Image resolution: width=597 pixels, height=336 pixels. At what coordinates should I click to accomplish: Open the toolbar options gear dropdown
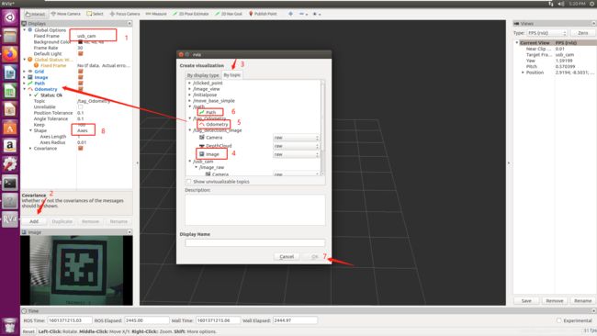pyautogui.click(x=316, y=14)
